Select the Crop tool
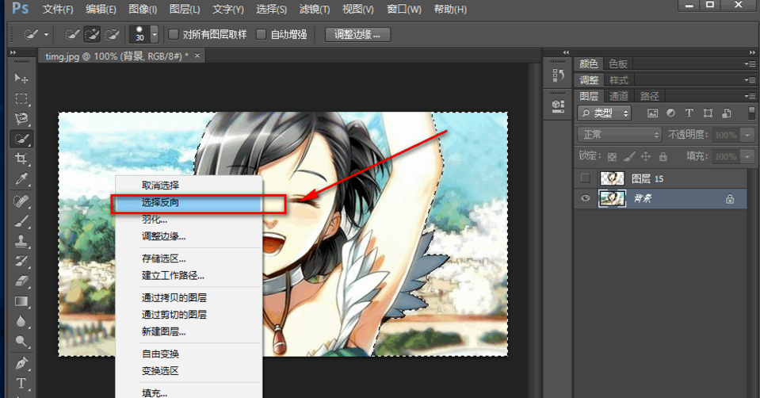This screenshot has width=760, height=398. click(x=21, y=159)
